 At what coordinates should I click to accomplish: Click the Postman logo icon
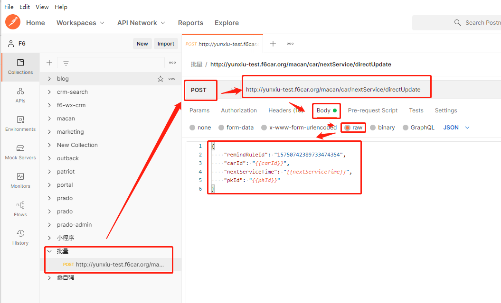click(x=13, y=22)
